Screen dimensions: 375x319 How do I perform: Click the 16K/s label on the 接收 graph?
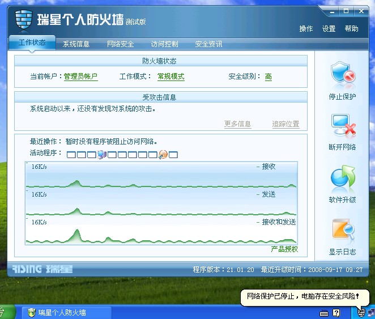pyautogui.click(x=39, y=167)
